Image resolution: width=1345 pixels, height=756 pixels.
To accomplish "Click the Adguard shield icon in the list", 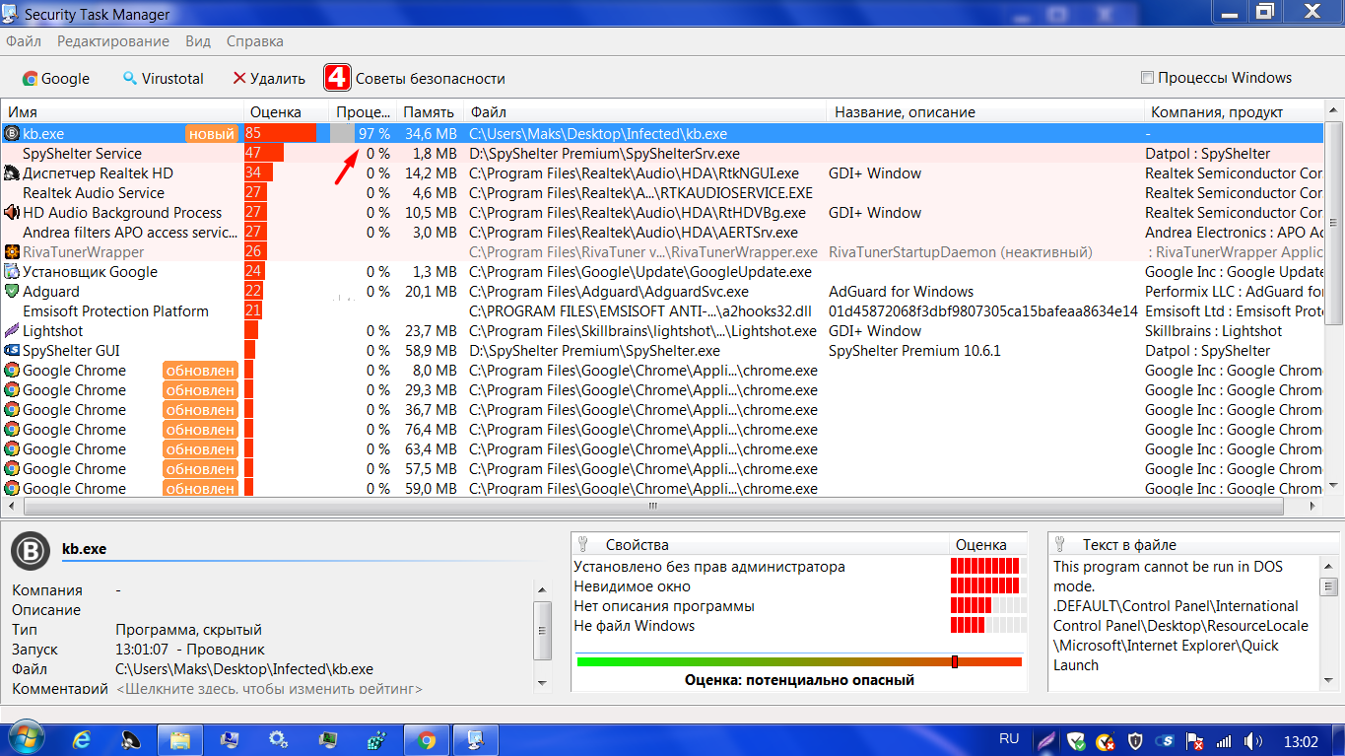I will (x=12, y=292).
